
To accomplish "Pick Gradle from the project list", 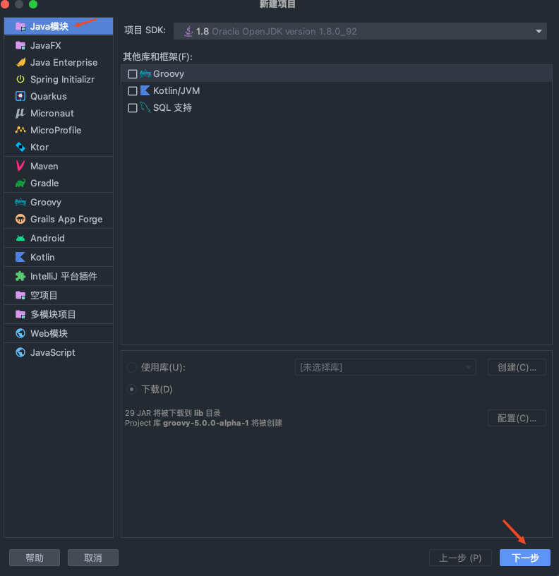I will 59,183.
